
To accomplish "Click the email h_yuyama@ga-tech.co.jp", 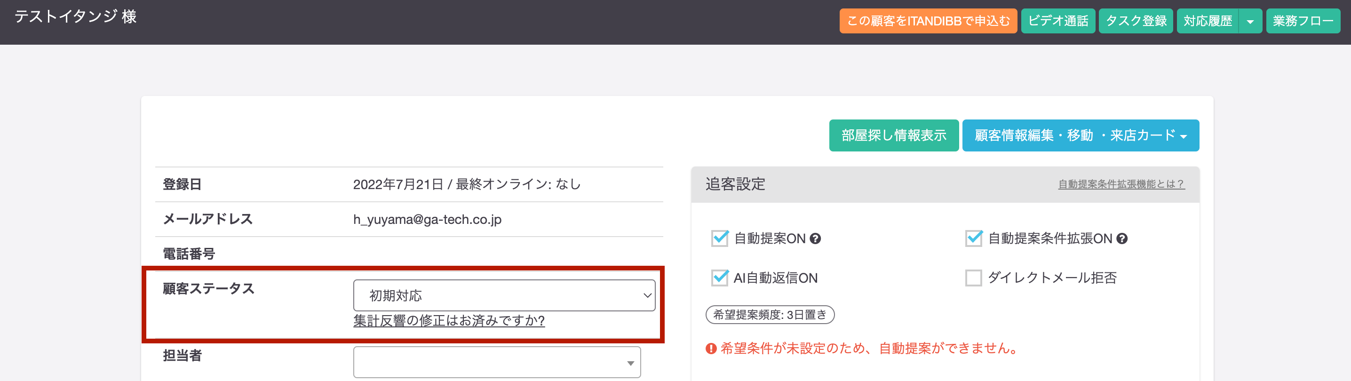I will 428,220.
